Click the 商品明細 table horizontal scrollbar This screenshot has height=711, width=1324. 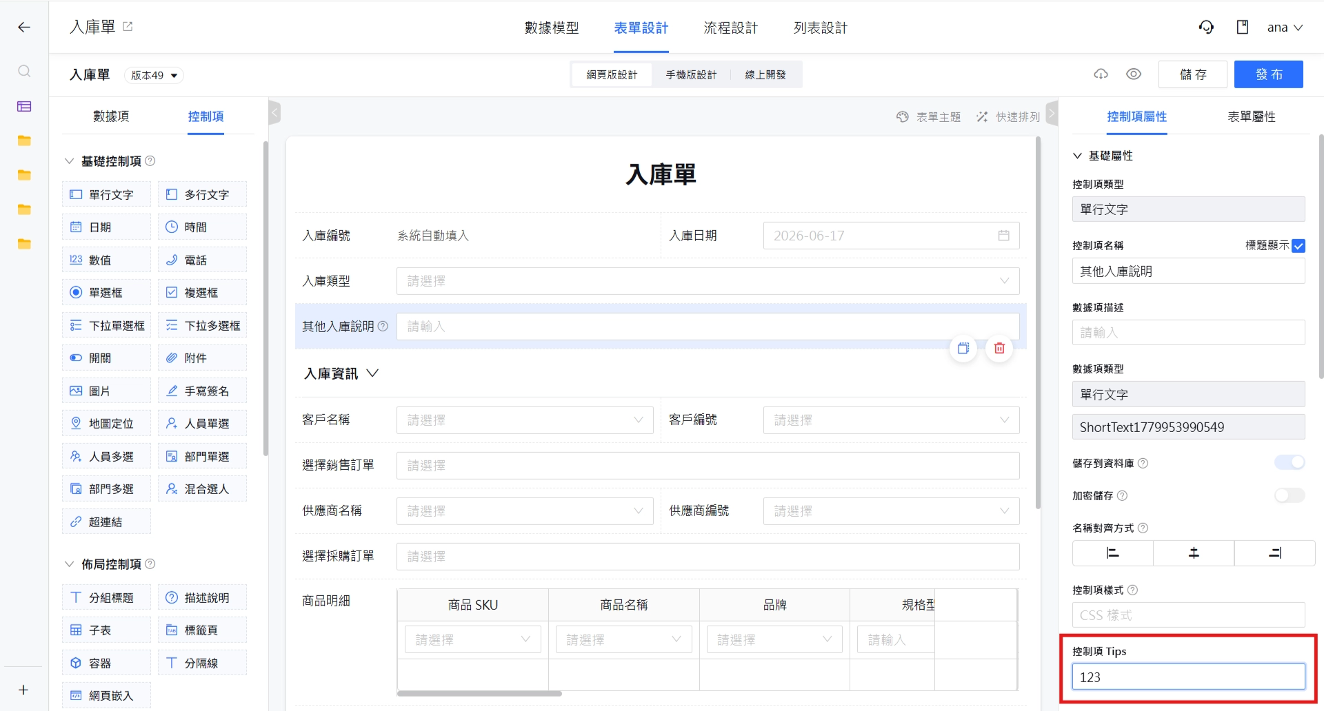click(x=479, y=693)
